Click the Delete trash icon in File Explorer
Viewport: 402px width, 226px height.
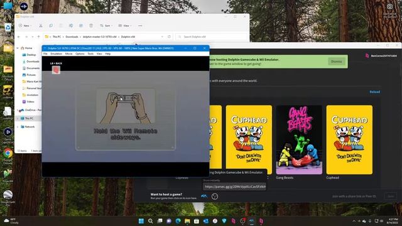[91, 26]
